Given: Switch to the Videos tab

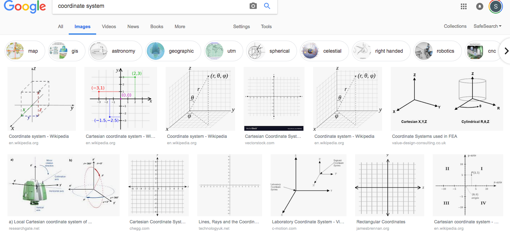Looking at the screenshot, I should [109, 27].
